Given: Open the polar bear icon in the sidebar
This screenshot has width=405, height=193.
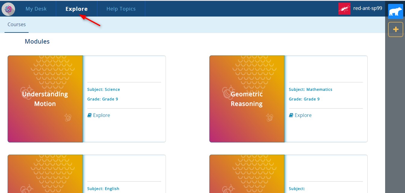Looking at the screenshot, I should point(395,12).
